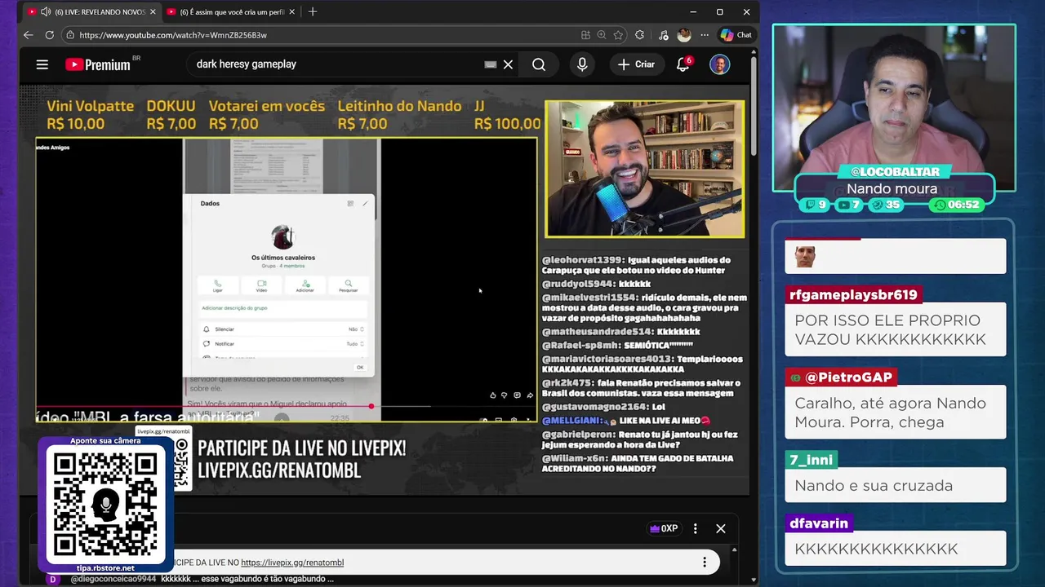
Task: Open pinned message options menu
Action: 705,563
